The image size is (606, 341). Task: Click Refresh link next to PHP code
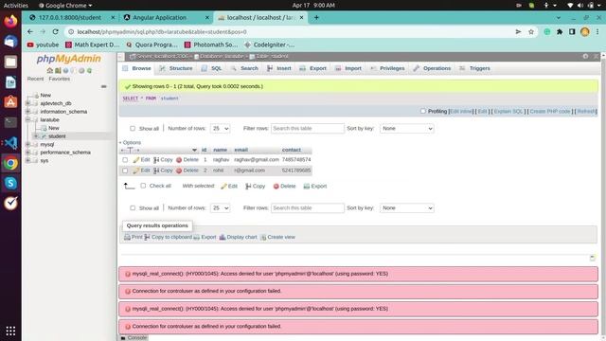point(587,112)
